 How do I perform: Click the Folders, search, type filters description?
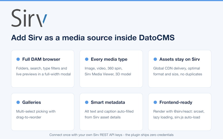point(43,71)
